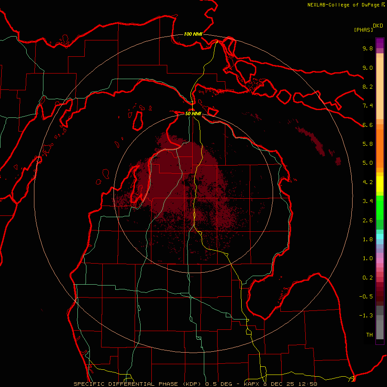
Task: Select the 5.0 scale value
Action: click(x=368, y=163)
